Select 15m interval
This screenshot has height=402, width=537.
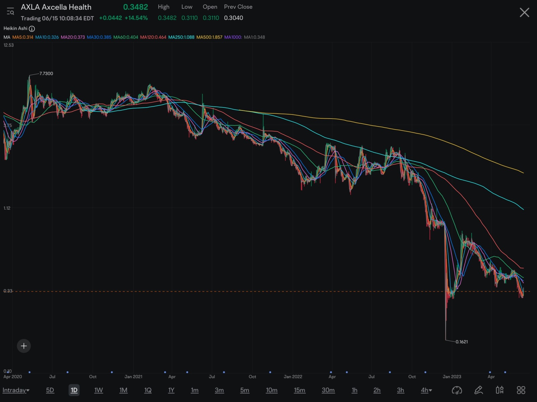[x=299, y=390]
